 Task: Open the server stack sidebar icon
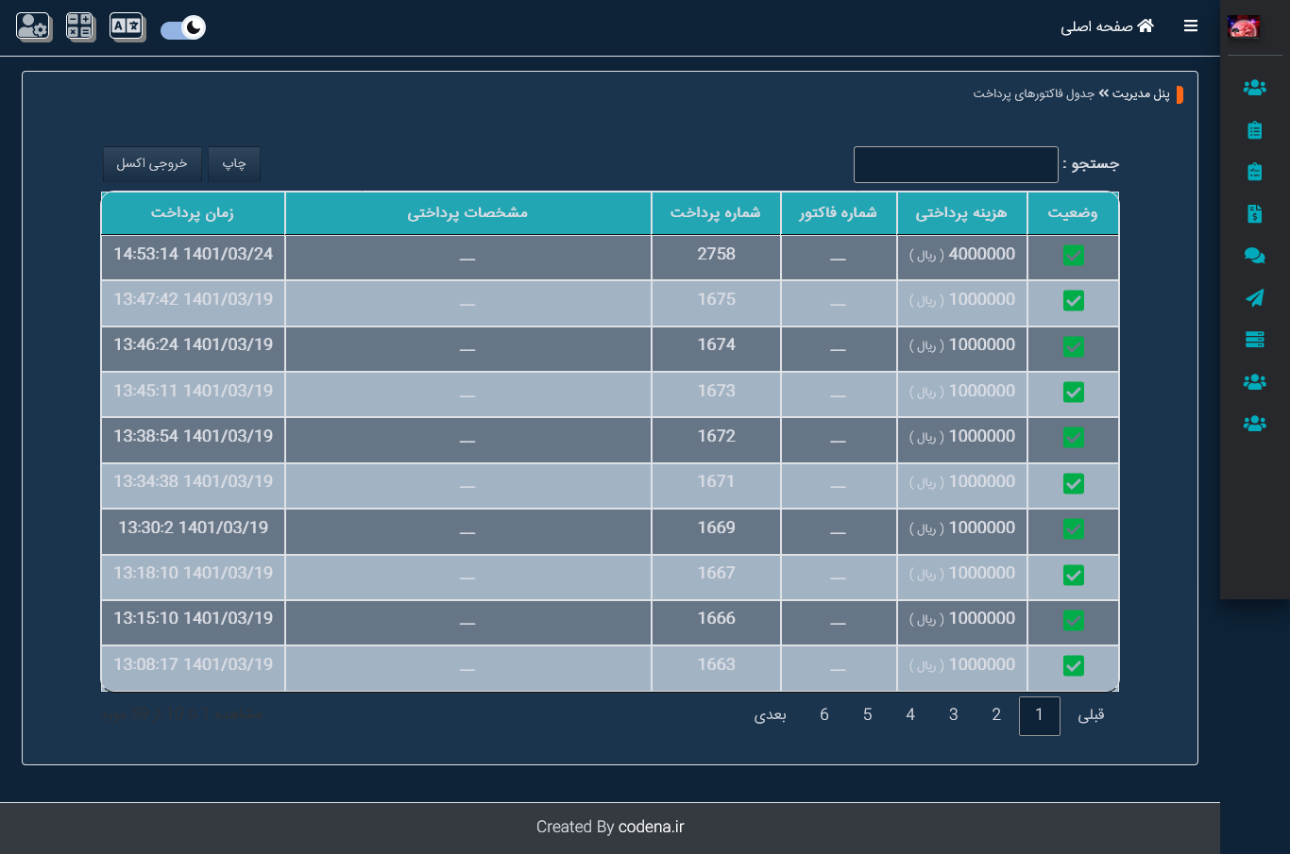(1254, 340)
